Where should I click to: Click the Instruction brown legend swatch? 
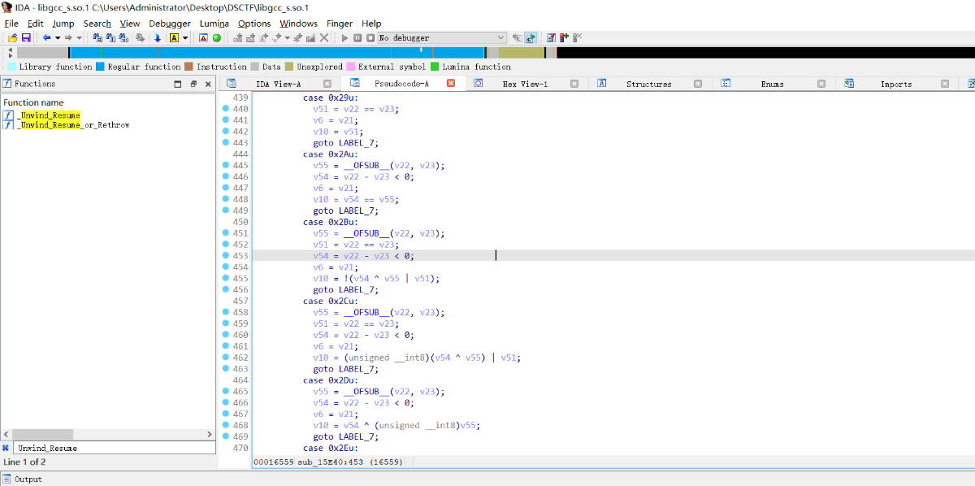point(188,67)
